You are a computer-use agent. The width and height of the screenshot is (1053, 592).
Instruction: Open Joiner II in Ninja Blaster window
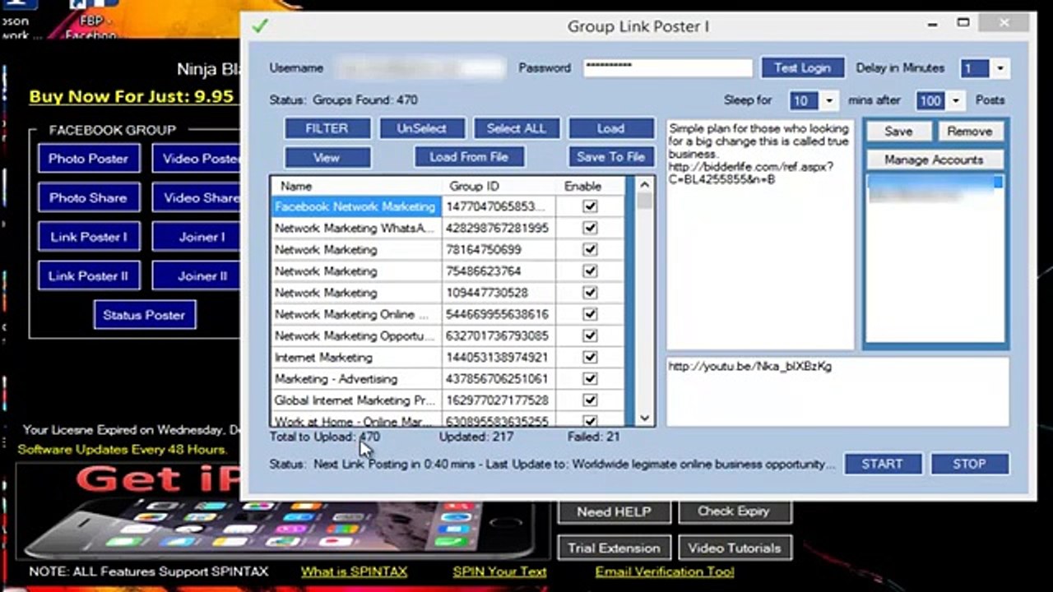(x=196, y=275)
